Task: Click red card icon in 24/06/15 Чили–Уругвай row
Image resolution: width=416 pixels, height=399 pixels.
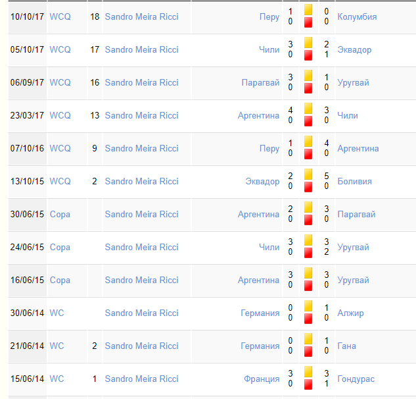Action: tap(308, 253)
